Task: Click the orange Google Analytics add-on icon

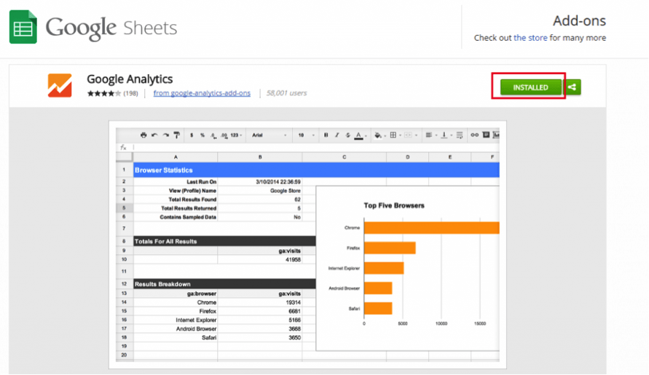Action: [x=60, y=85]
